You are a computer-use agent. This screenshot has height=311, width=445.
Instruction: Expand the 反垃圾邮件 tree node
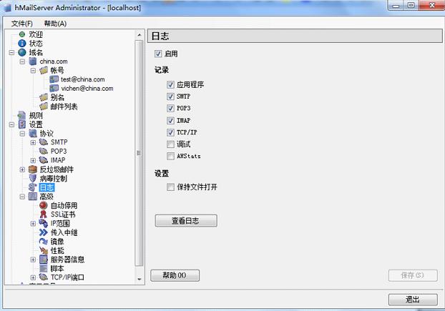coord(22,169)
